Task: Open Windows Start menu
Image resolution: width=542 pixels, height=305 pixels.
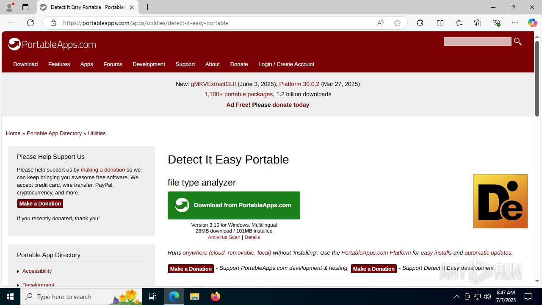Action: [10, 297]
